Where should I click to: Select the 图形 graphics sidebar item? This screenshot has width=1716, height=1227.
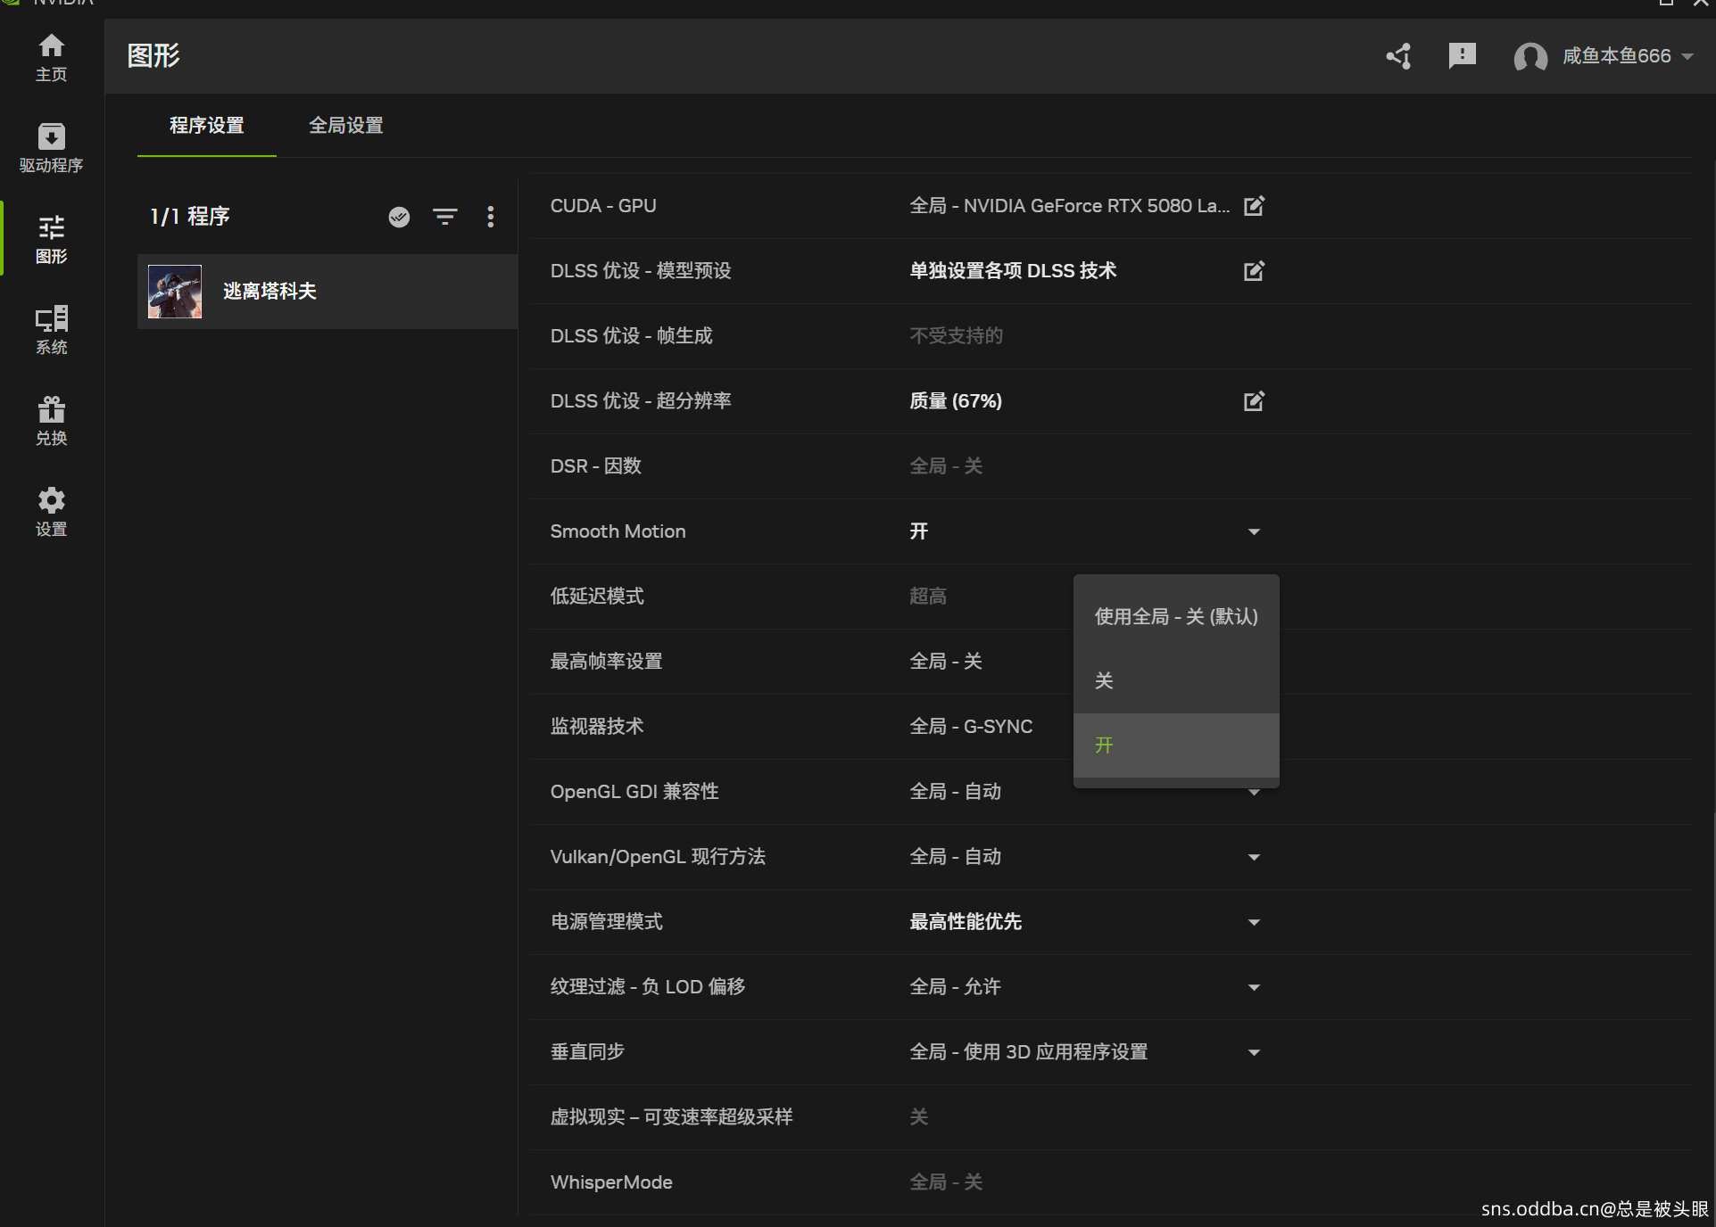pos(52,239)
